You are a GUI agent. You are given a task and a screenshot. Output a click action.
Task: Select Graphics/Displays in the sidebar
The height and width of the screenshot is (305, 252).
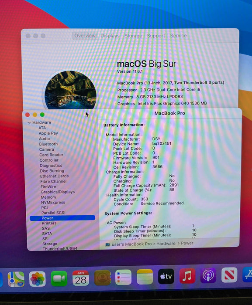click(58, 192)
